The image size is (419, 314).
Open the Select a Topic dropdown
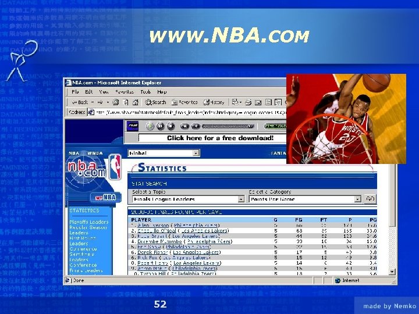pyautogui.click(x=188, y=199)
